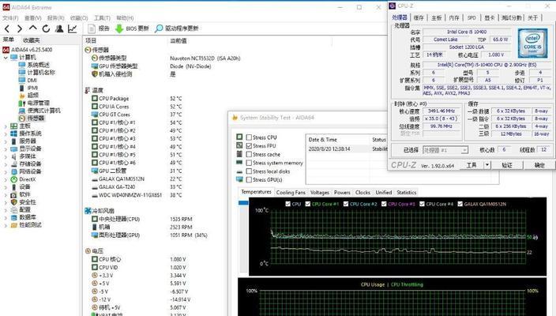Image resolution: width=556 pixels, height=316 pixels.
Task: Select 传感器 sensor tree item in sidebar
Action: coord(32,118)
